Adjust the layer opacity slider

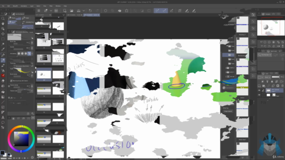[x=276, y=77]
